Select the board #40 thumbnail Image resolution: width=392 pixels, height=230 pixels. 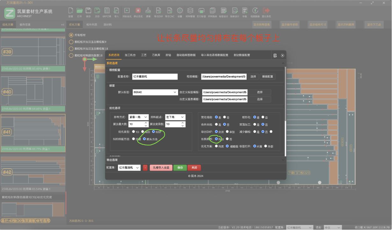pyautogui.click(x=33, y=91)
